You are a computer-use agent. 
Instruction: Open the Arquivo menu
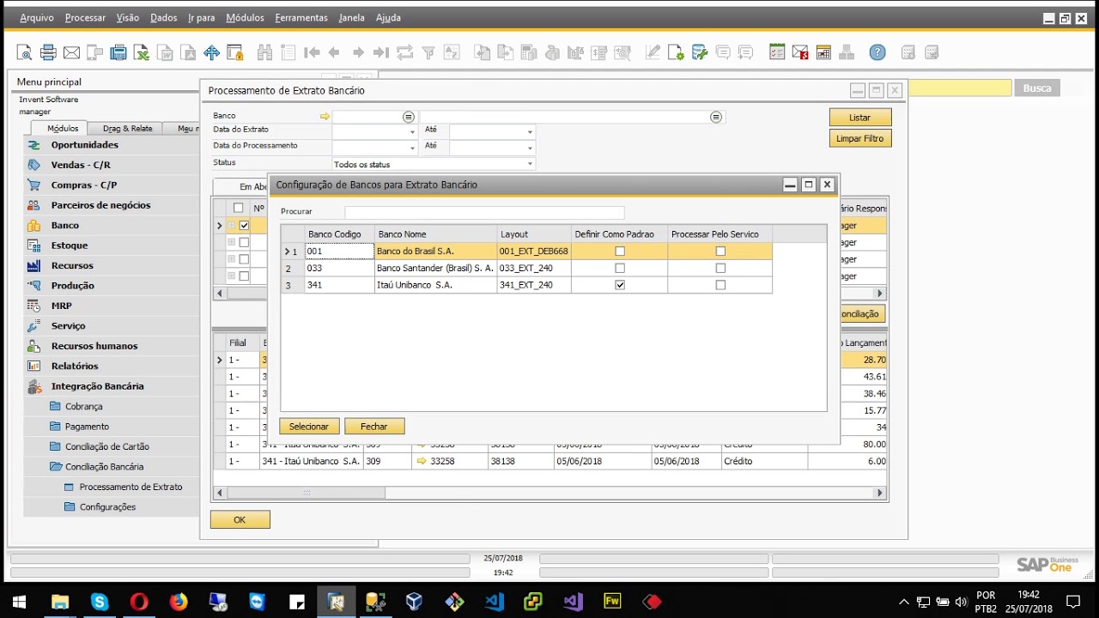tap(37, 17)
